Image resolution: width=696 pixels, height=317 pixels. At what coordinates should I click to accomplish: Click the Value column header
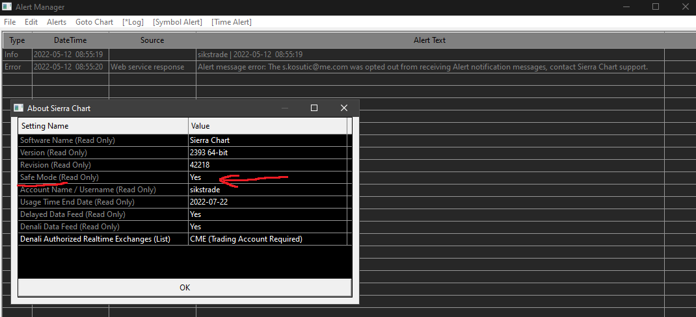pyautogui.click(x=267, y=126)
